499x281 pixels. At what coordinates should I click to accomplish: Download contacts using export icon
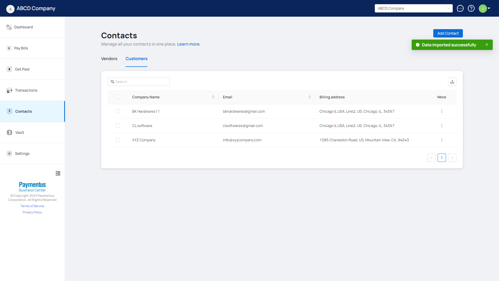(452, 82)
